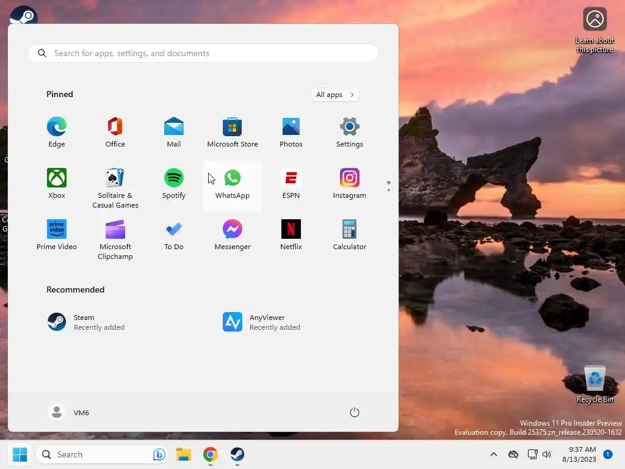Image resolution: width=625 pixels, height=469 pixels.
Task: Go to next pinned apps page dot
Action: [x=389, y=190]
